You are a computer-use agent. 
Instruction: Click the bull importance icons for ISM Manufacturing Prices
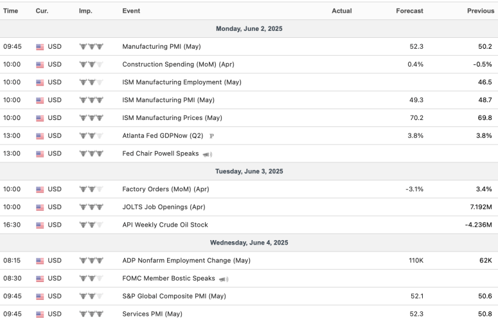point(91,117)
